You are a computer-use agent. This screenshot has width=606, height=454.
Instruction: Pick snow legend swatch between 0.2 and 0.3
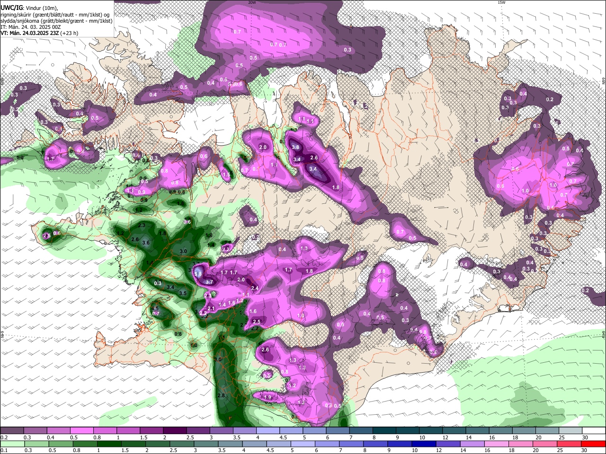coord(12,431)
